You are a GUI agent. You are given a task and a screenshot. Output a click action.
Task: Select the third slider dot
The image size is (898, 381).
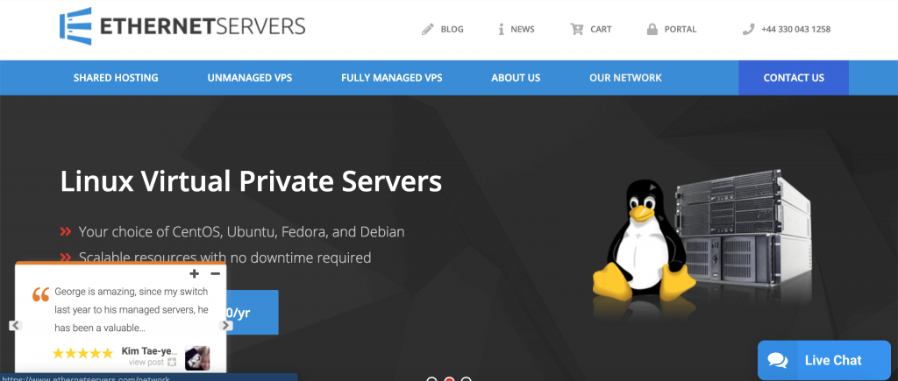click(467, 380)
